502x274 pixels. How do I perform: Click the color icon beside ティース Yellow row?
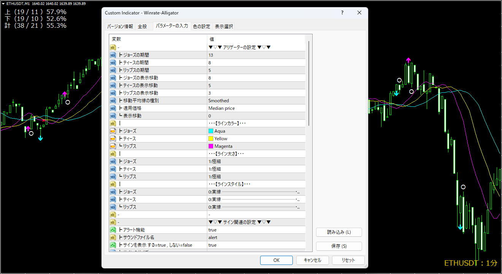tap(113, 139)
